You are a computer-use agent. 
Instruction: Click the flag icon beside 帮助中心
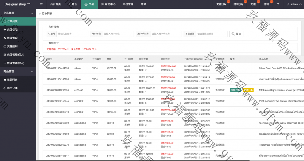tap(103, 4)
